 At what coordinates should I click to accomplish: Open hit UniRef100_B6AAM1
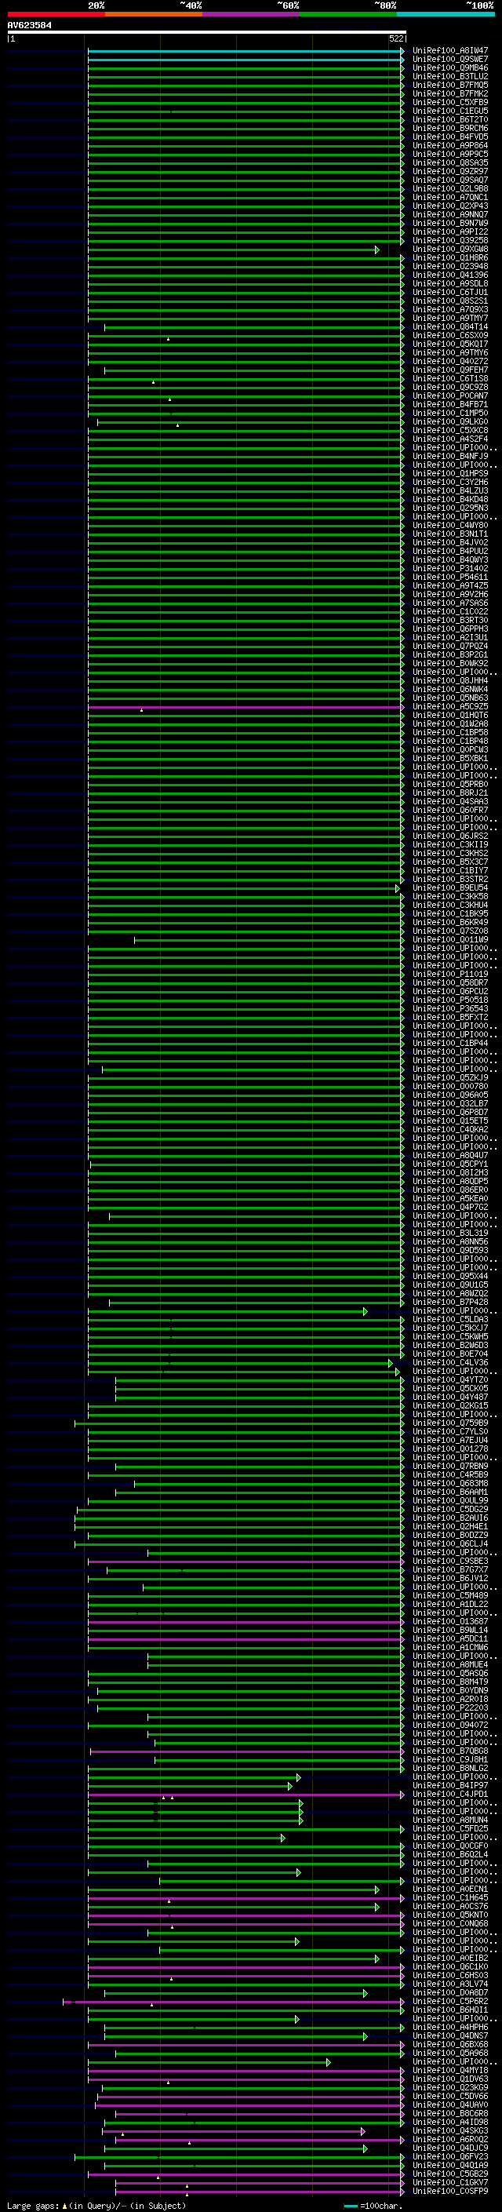coord(449,1492)
